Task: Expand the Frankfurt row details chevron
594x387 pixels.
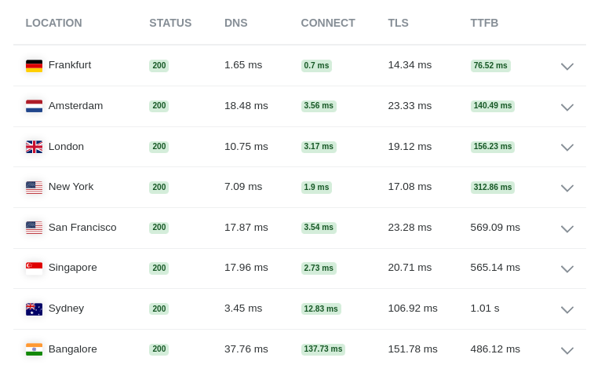Action: point(567,67)
